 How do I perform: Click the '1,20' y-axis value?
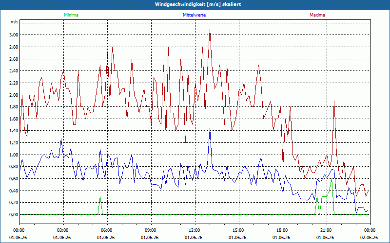[14, 143]
